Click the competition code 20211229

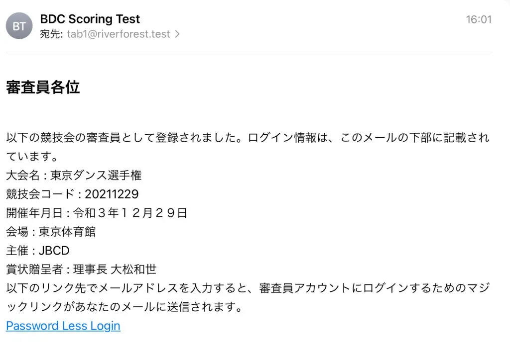tap(112, 194)
